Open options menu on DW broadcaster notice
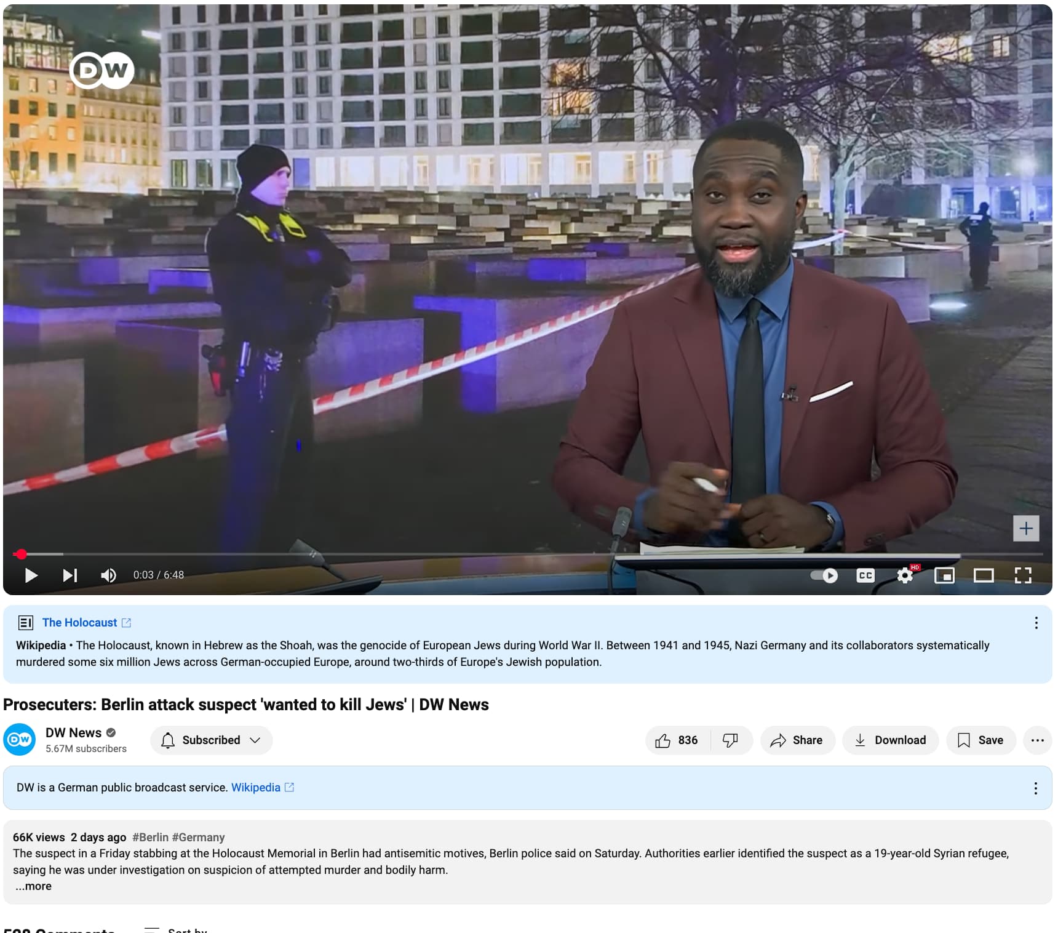The height and width of the screenshot is (933, 1058). (x=1036, y=788)
